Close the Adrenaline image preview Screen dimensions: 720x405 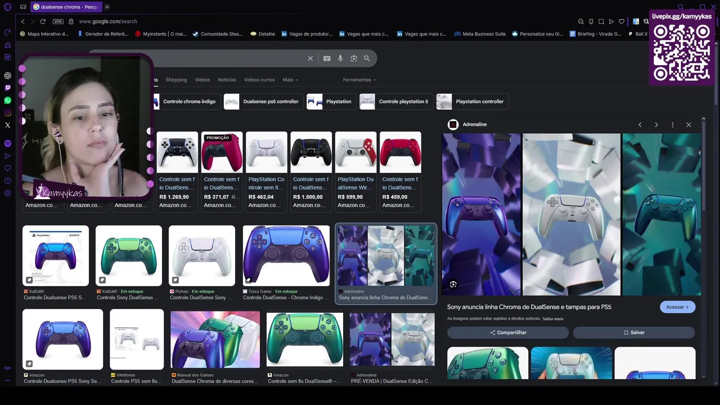click(x=688, y=125)
